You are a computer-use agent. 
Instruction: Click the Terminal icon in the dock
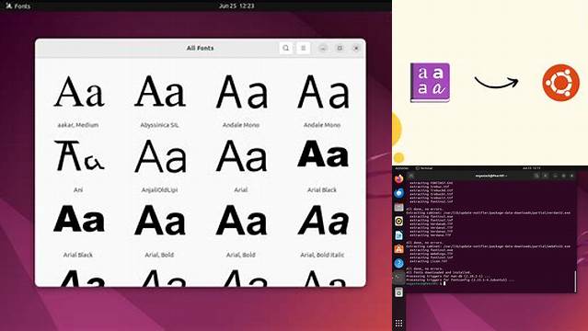pyautogui.click(x=399, y=278)
